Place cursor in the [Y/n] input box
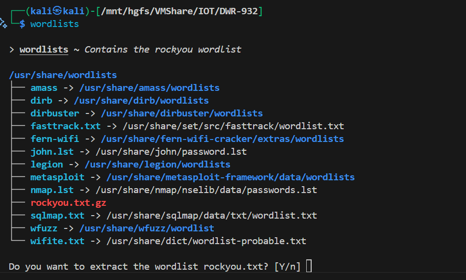 [x=309, y=267]
